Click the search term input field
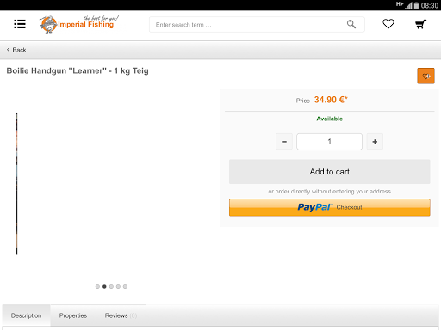Image resolution: width=441 pixels, height=330 pixels. pos(247,25)
